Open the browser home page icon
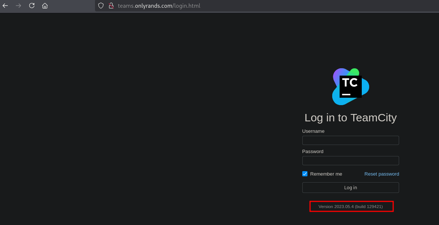Viewport: 439px width, 225px height. 45,6
